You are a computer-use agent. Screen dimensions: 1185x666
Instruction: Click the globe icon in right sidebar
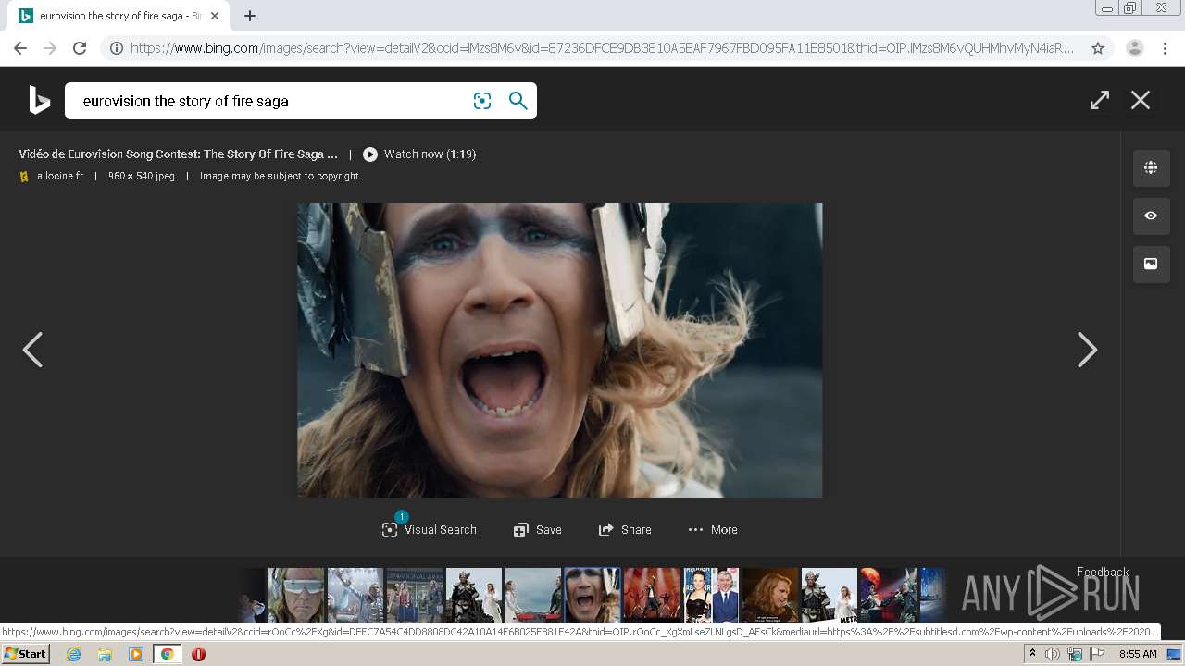click(1151, 167)
